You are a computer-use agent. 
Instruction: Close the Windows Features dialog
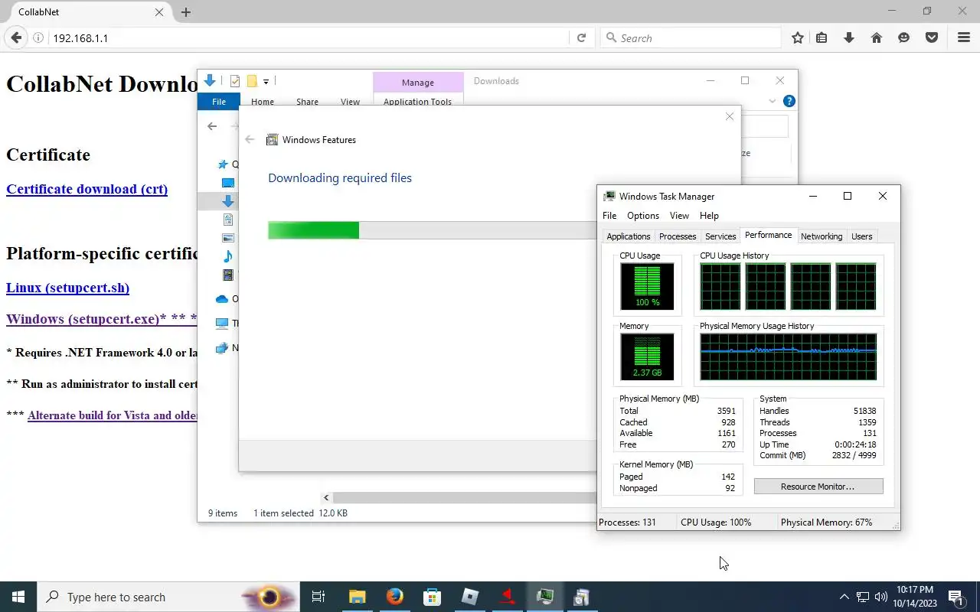[x=730, y=116]
